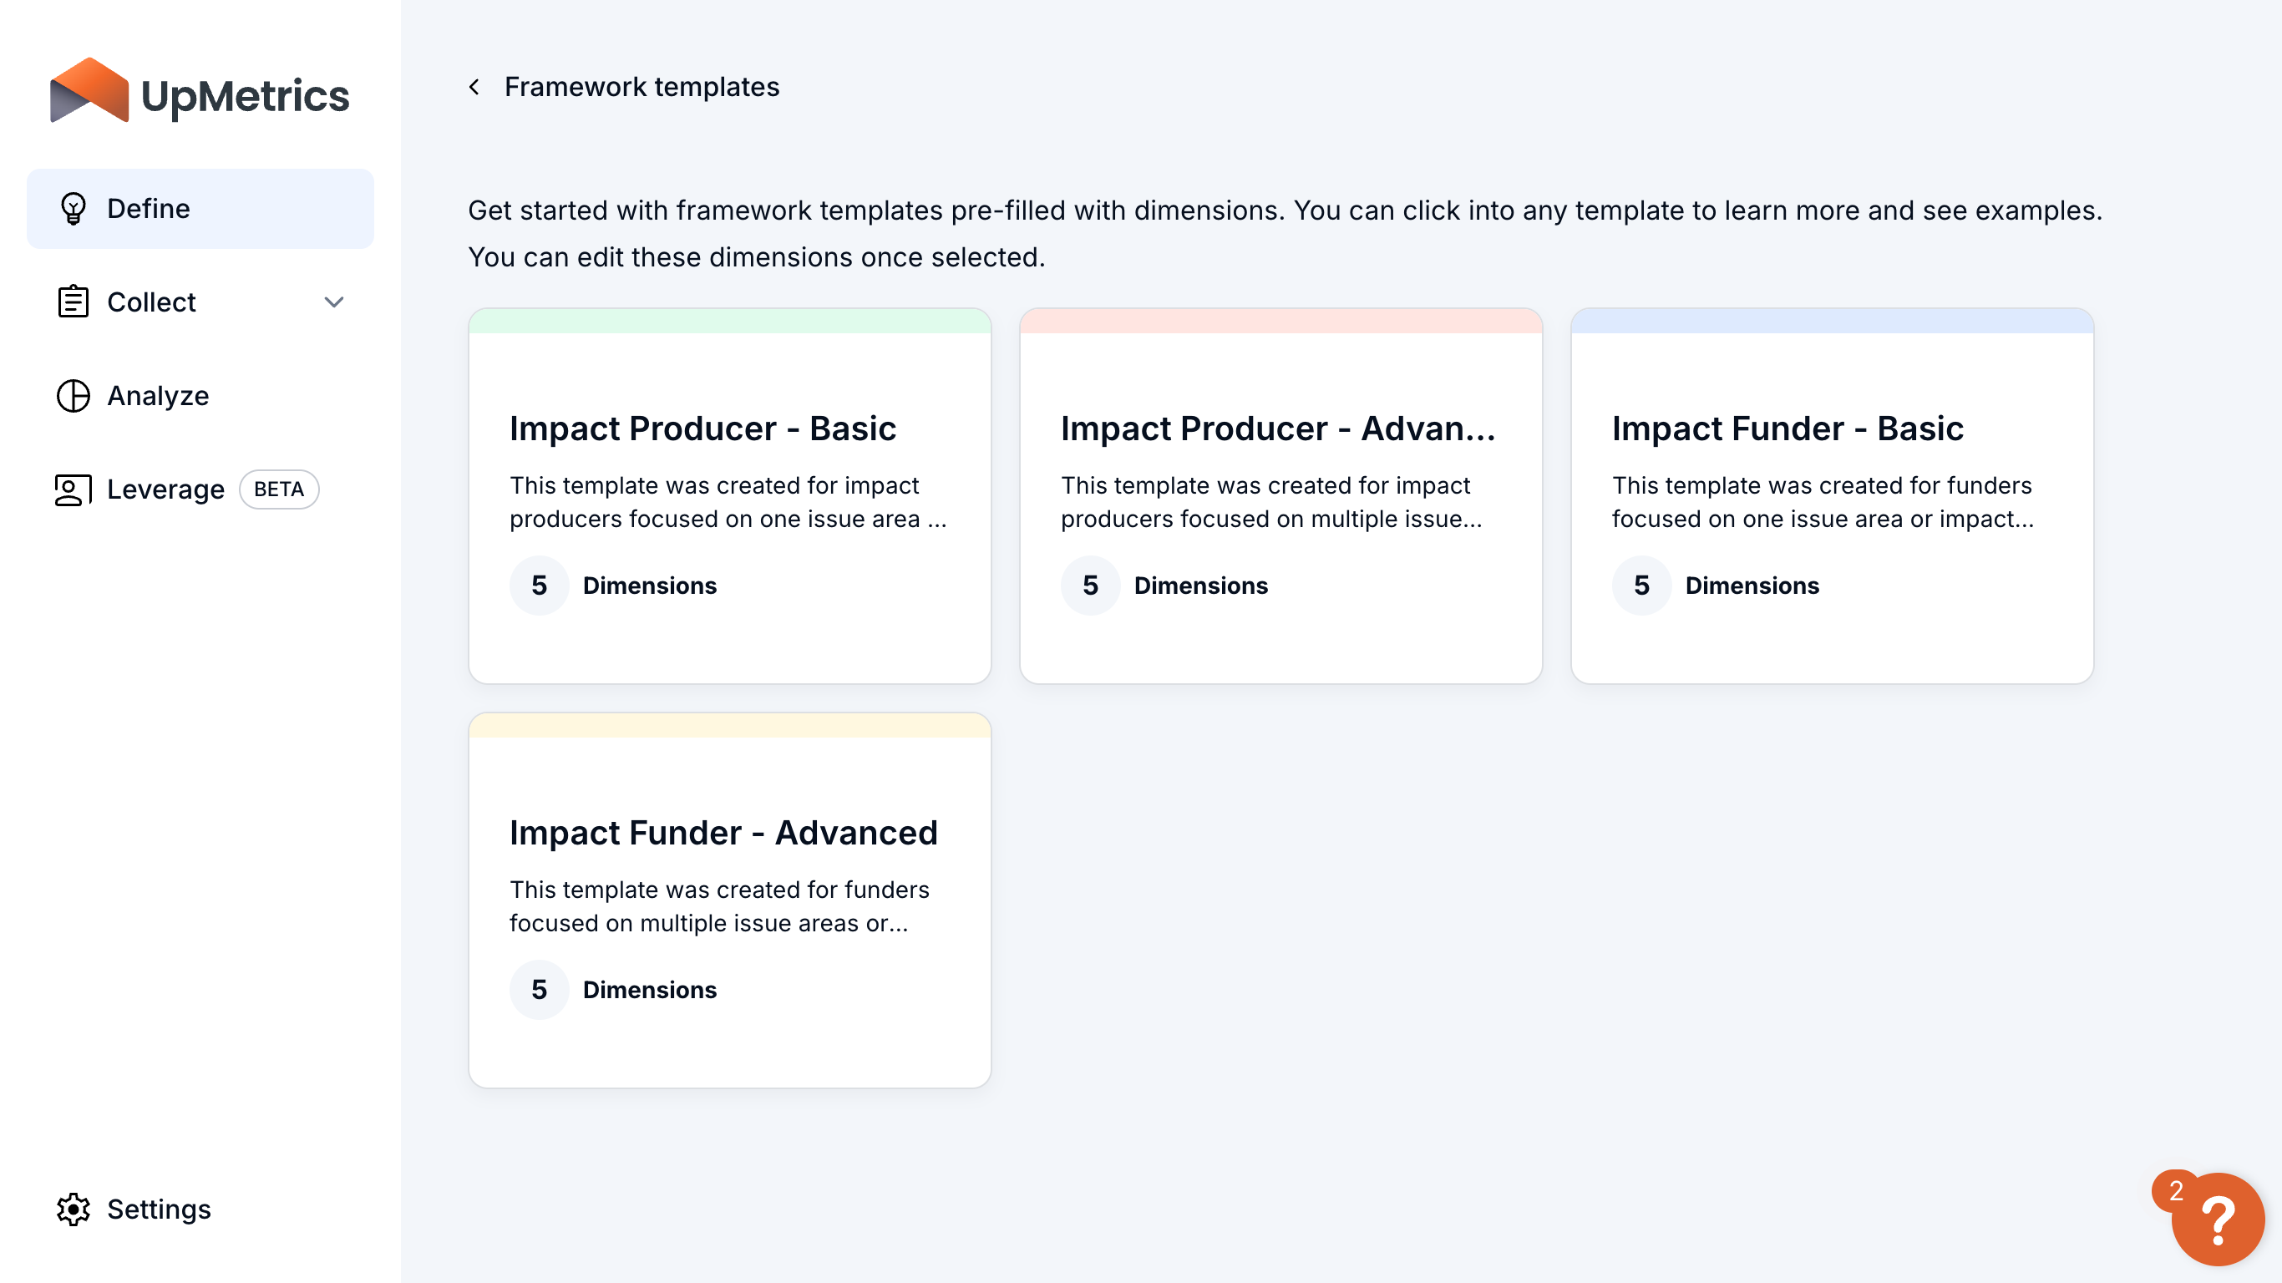The image size is (2282, 1283).
Task: Click the Collect icon in sidebar
Action: coord(74,302)
